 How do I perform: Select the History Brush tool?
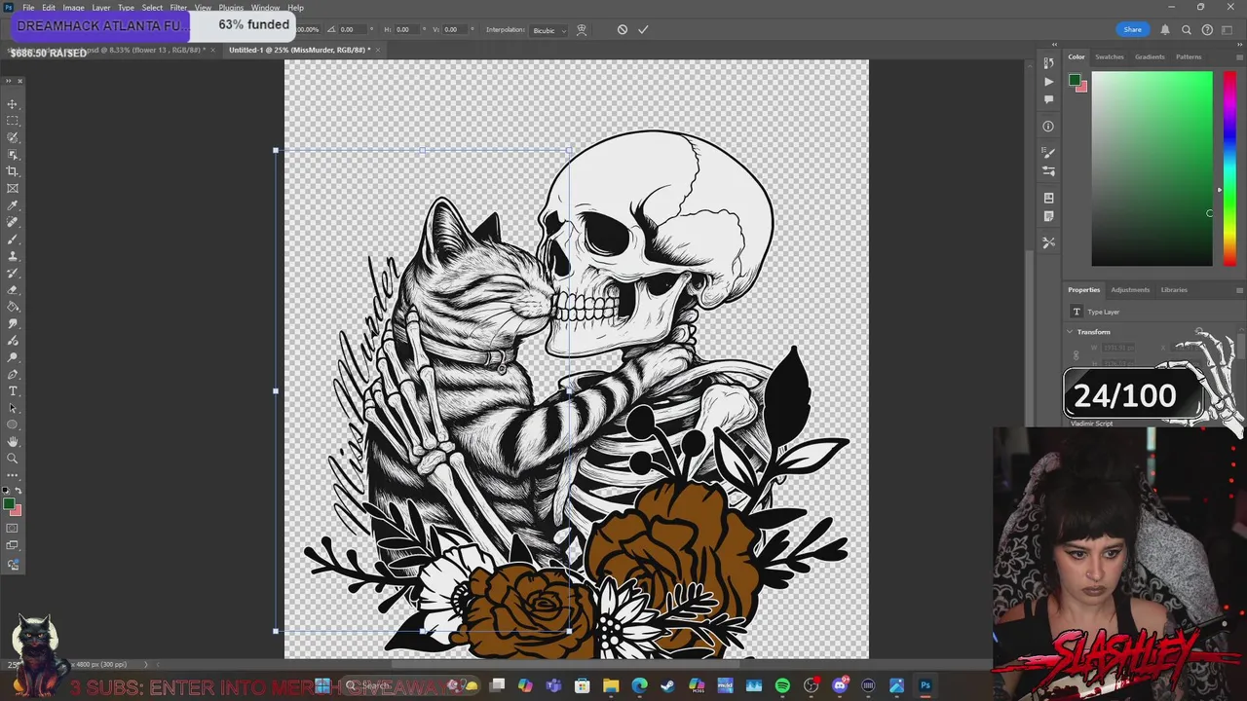[x=13, y=273]
